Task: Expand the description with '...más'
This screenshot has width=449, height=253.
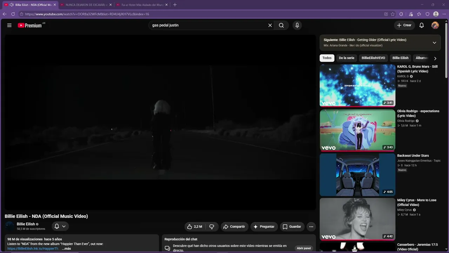Action: coord(66,248)
